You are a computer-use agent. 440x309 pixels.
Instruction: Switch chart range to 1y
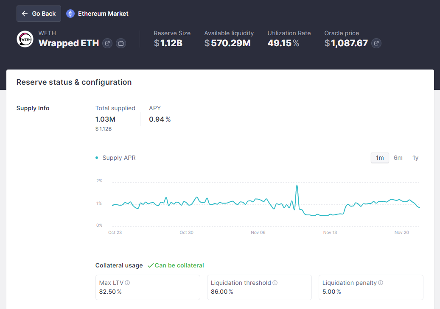pyautogui.click(x=415, y=158)
